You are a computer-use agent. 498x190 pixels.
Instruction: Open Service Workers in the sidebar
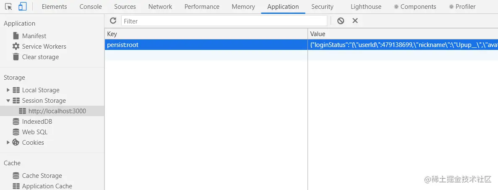click(x=44, y=47)
